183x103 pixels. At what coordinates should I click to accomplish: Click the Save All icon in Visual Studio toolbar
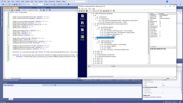[x=17, y=4]
